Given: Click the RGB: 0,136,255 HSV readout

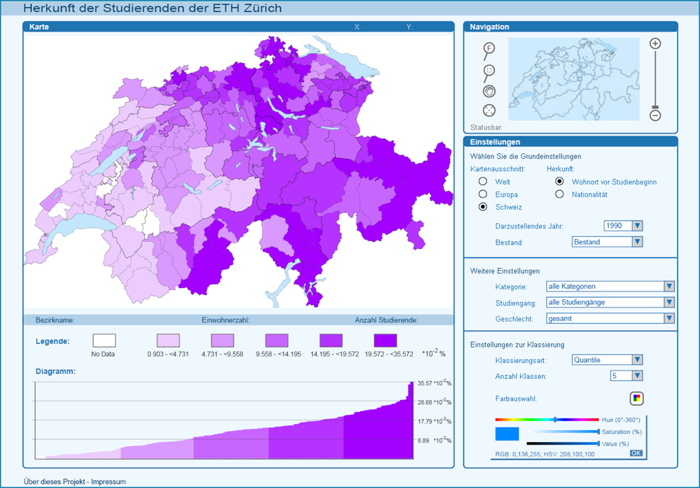Looking at the screenshot, I should tap(545, 454).
